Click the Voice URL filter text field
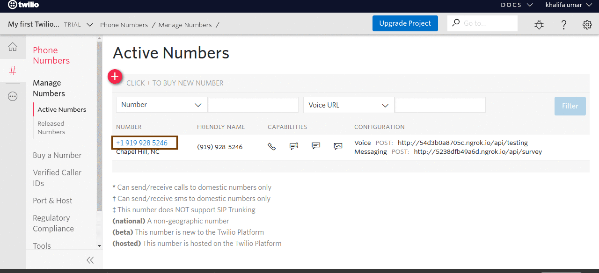Image resolution: width=599 pixels, height=273 pixels. coord(440,105)
